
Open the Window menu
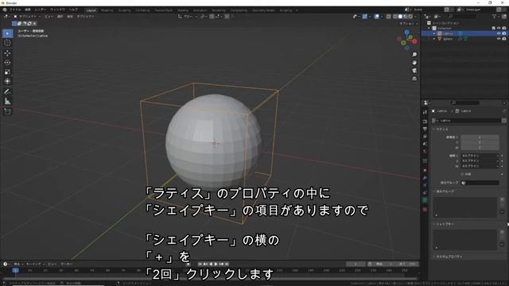[57, 10]
